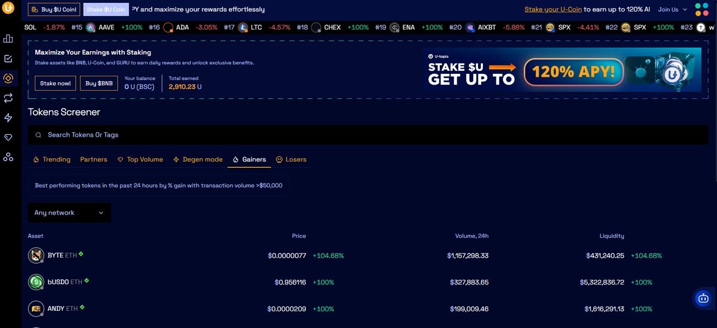Image resolution: width=717 pixels, height=328 pixels.
Task: Click the bUSD0 price $0.956116
Action: click(290, 283)
